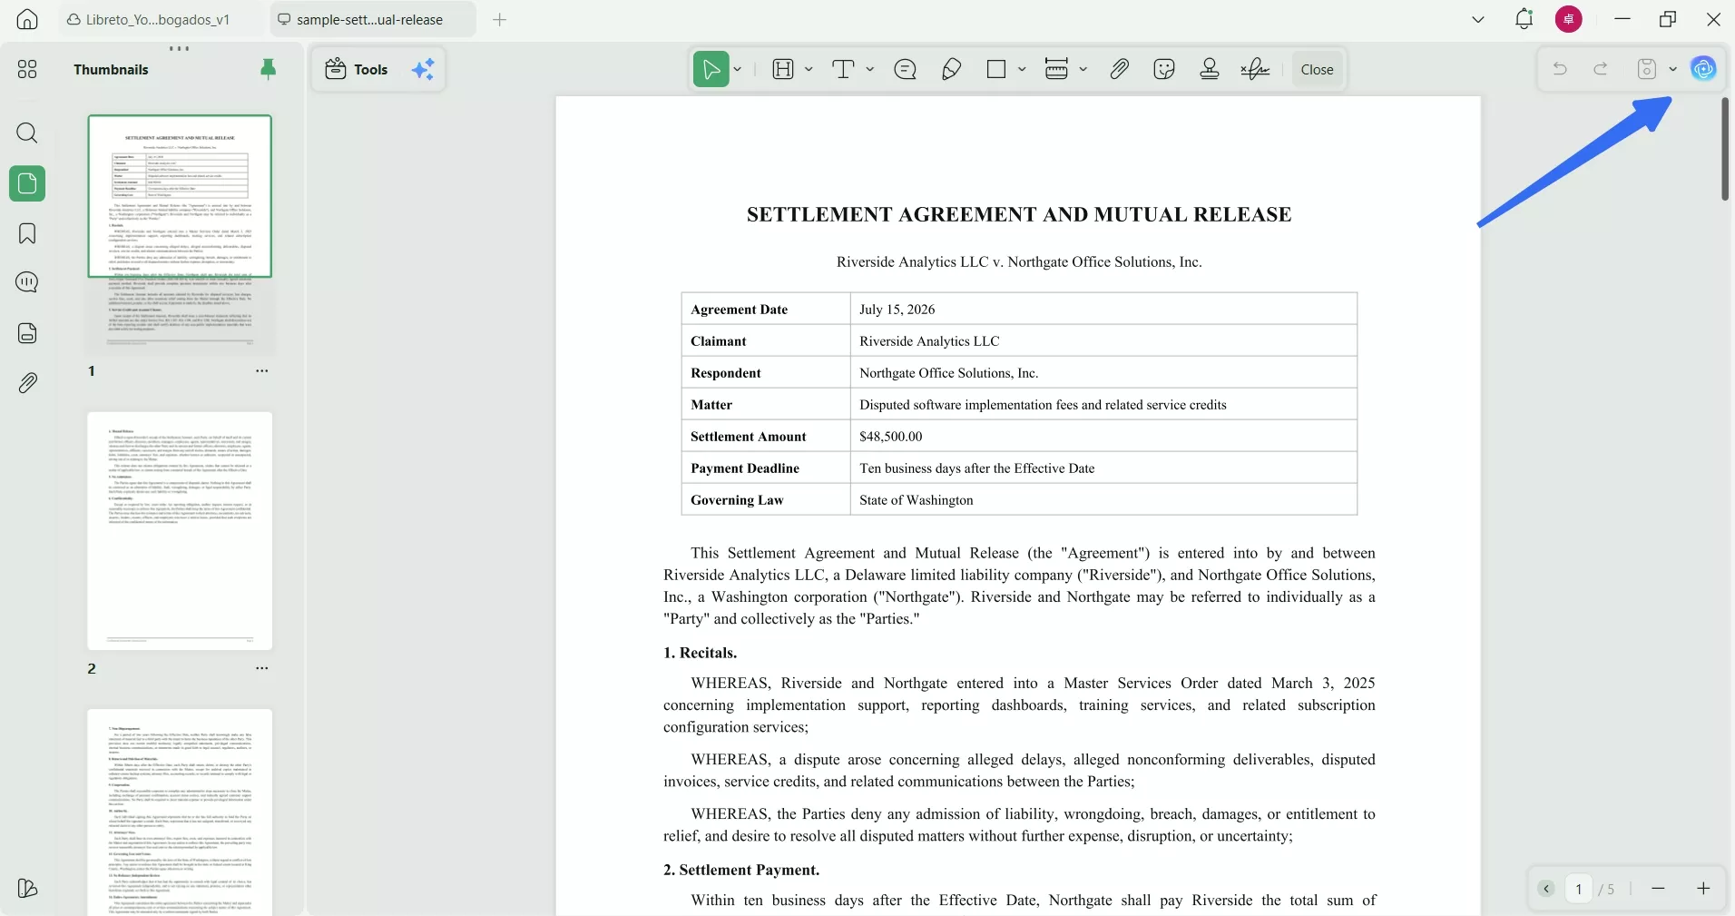Viewport: 1735px width, 916px height.
Task: Open the Search panel magnifier
Action: click(x=27, y=133)
